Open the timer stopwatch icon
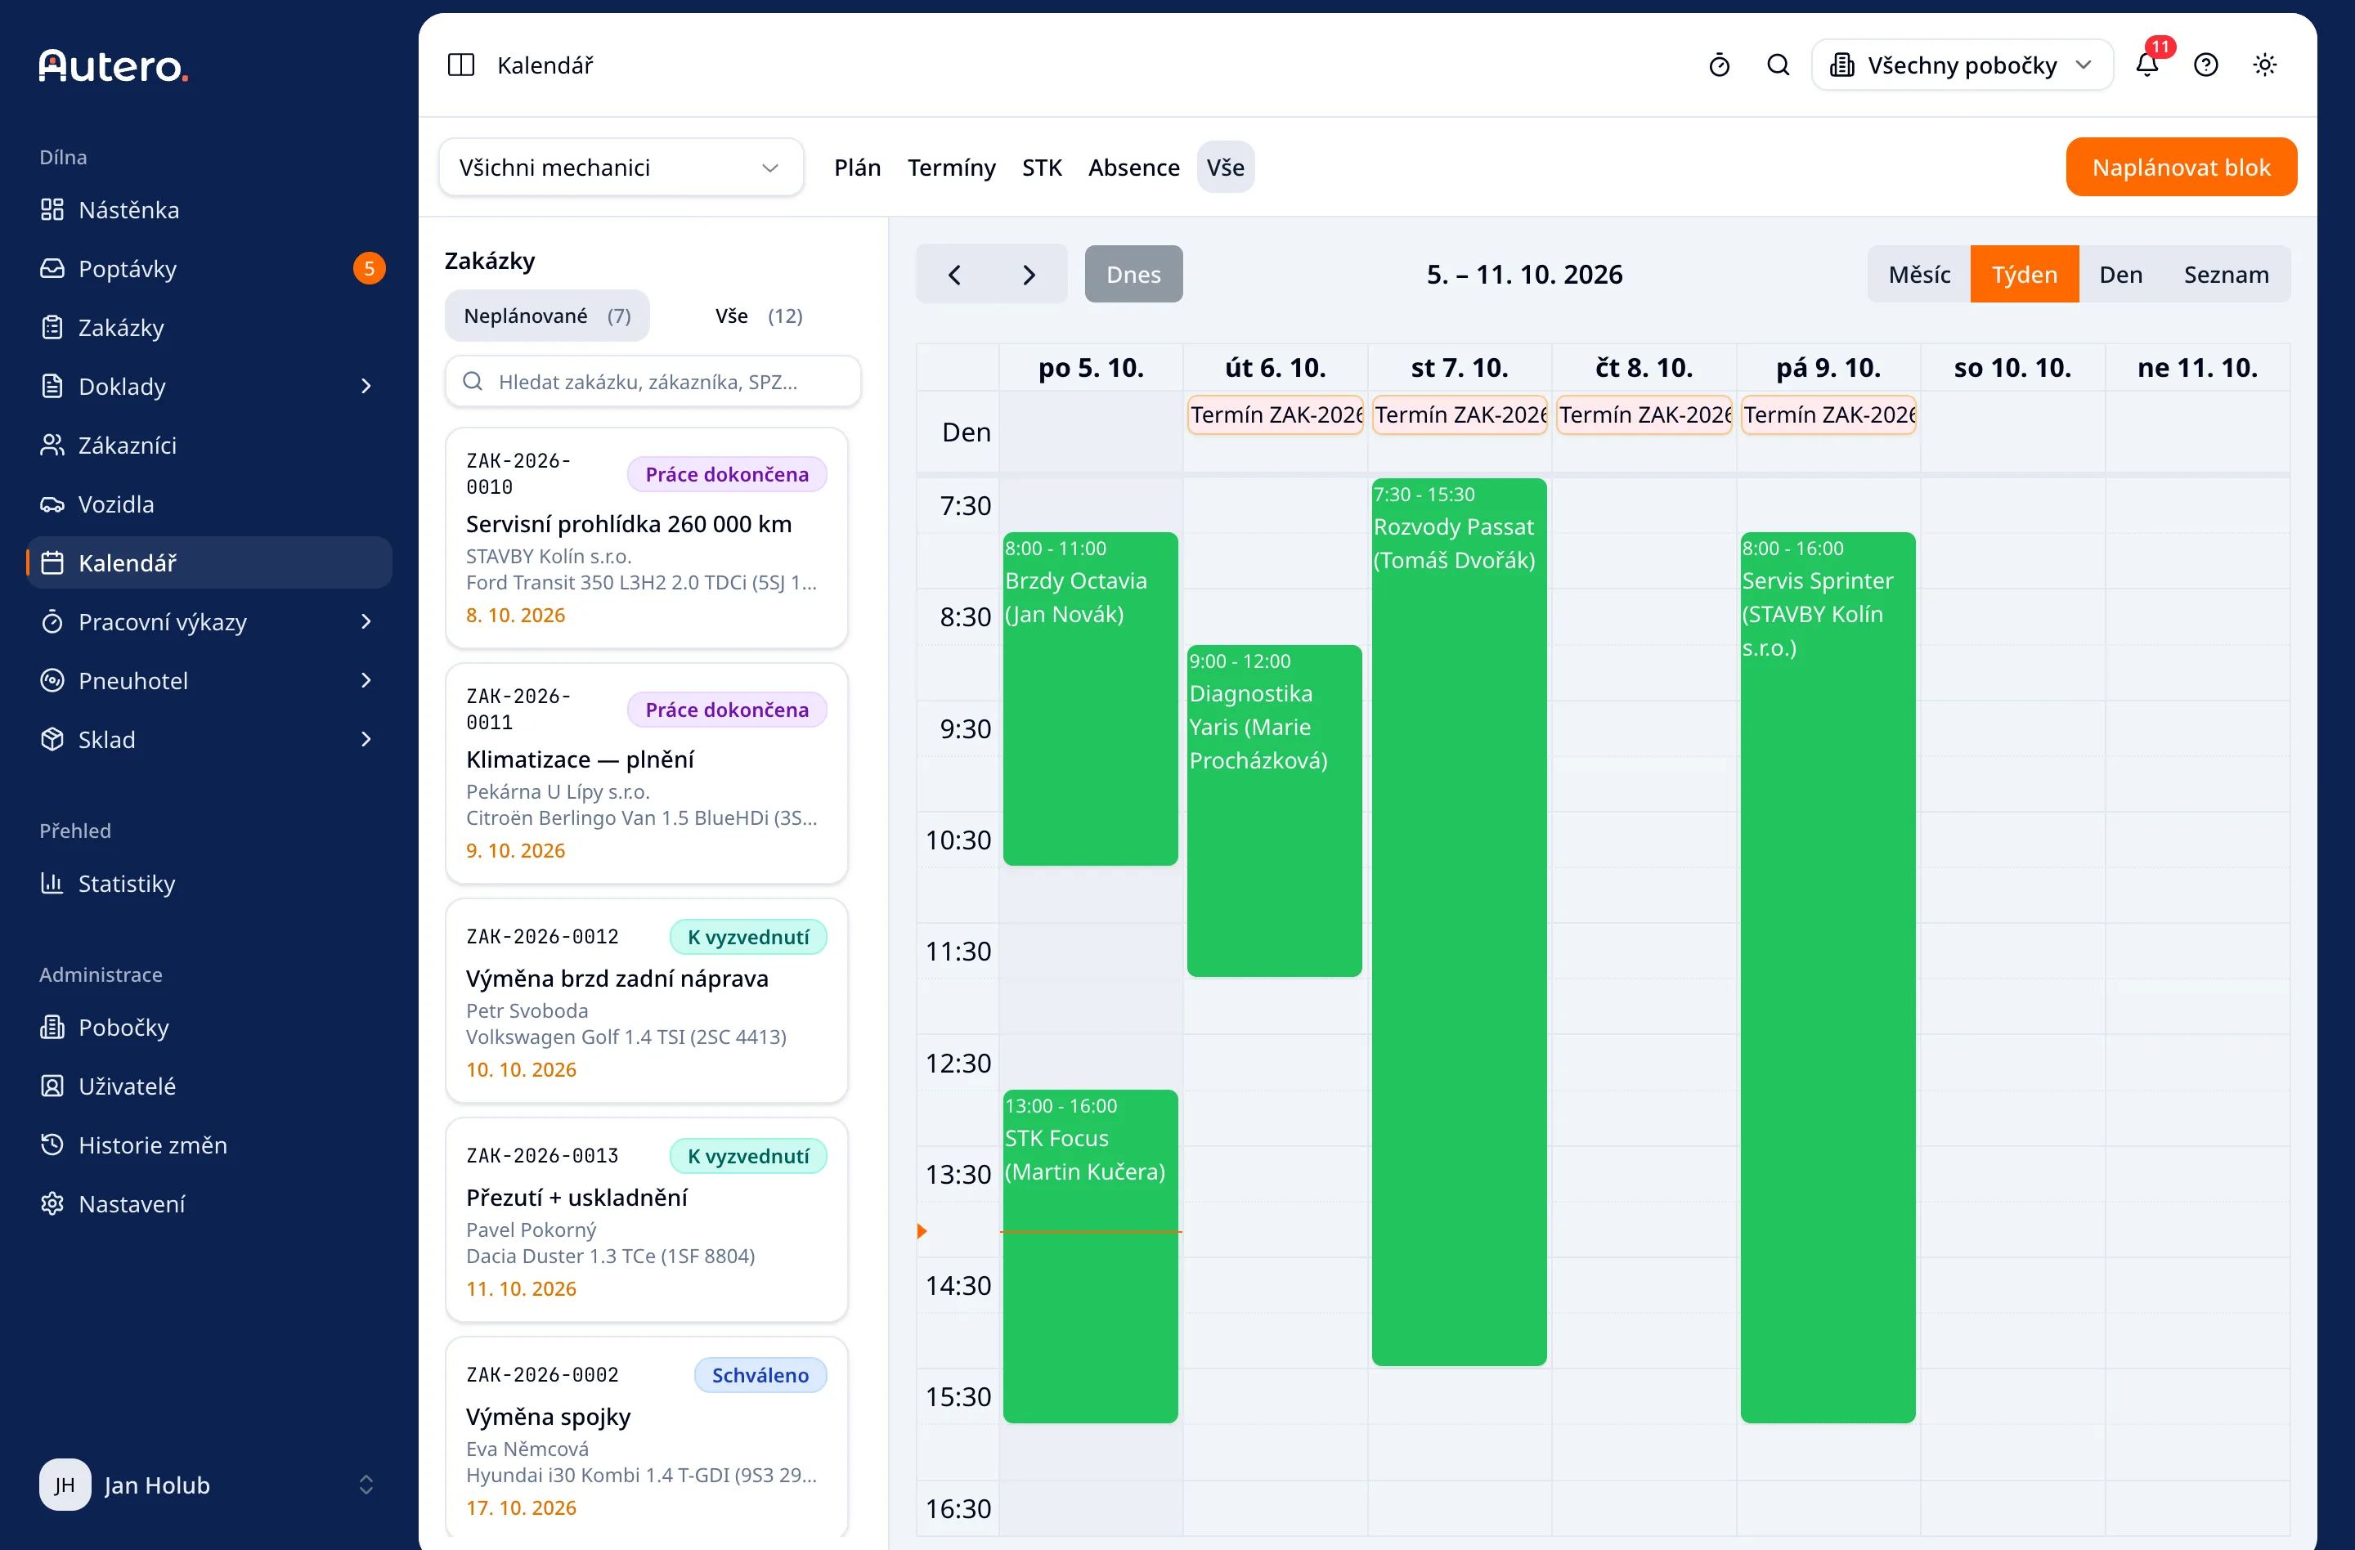The image size is (2355, 1550). [1719, 65]
